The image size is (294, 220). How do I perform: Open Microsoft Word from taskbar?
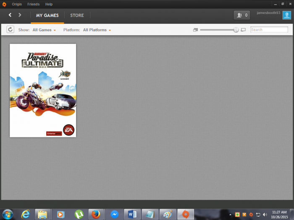click(132, 215)
